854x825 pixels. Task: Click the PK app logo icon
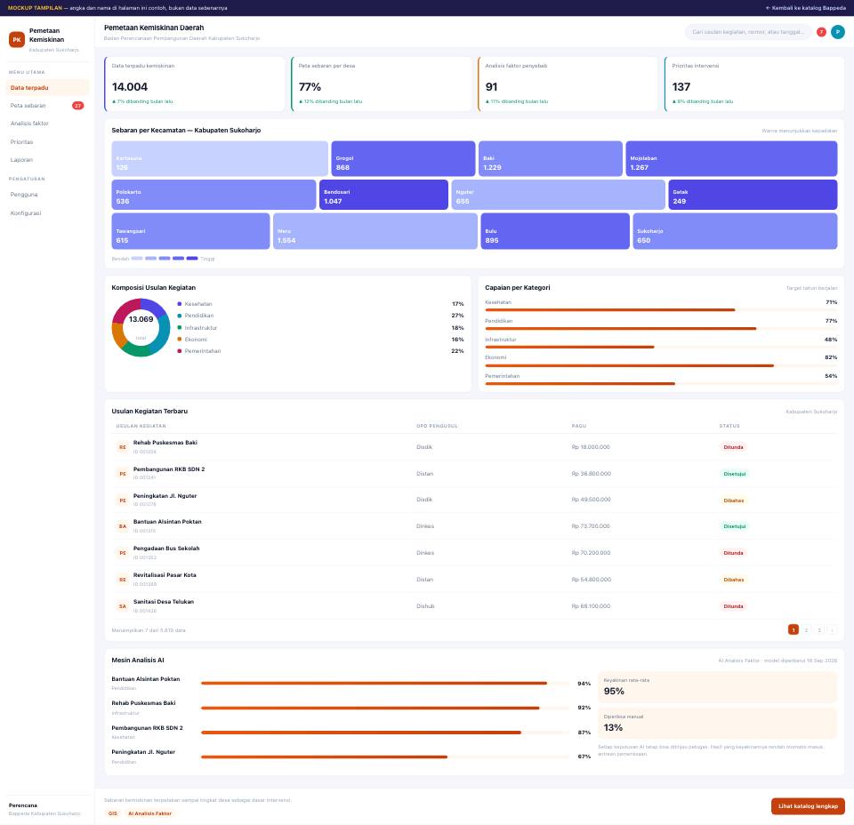pyautogui.click(x=17, y=40)
